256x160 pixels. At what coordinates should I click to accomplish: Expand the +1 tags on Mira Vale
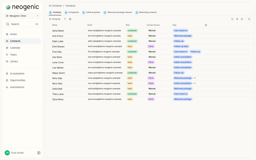pos(195,78)
